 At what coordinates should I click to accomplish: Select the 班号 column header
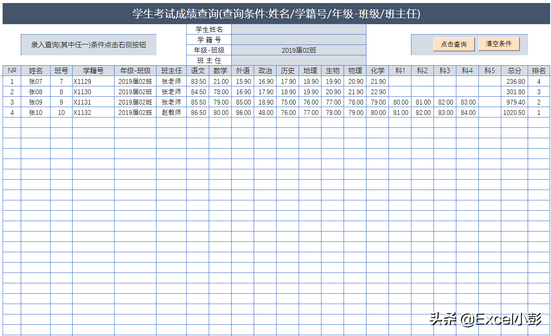point(61,71)
